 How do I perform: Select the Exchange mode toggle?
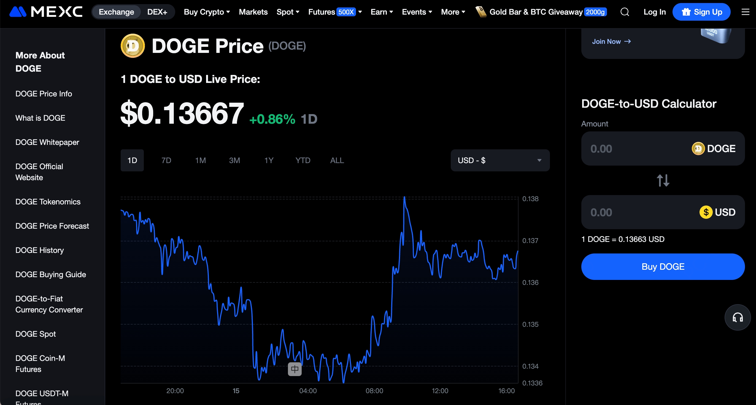point(116,12)
